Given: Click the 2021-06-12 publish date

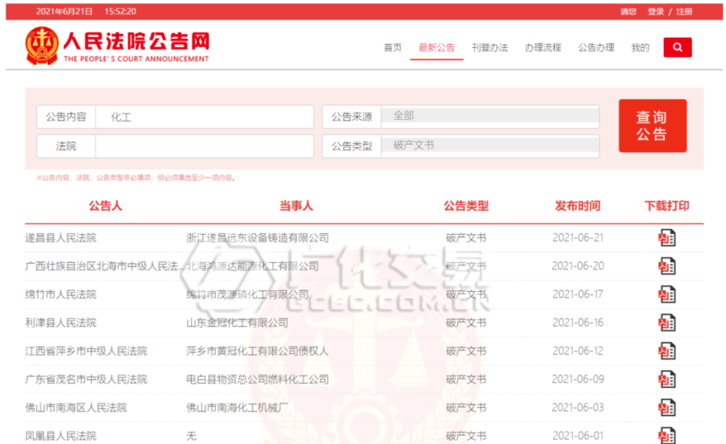Looking at the screenshot, I should (x=578, y=351).
